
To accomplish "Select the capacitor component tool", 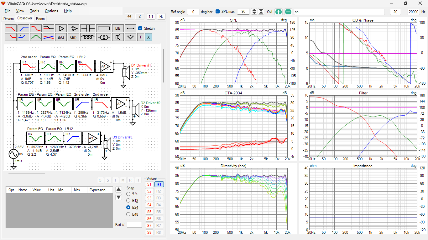I will coord(88,28).
